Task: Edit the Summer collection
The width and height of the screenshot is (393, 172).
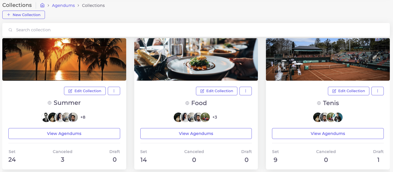Action: coord(85,91)
